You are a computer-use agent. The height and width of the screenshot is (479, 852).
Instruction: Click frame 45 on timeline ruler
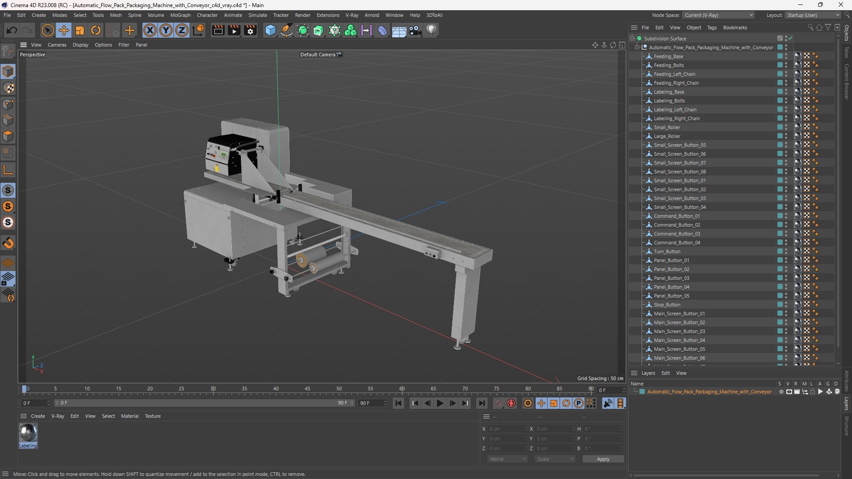308,389
